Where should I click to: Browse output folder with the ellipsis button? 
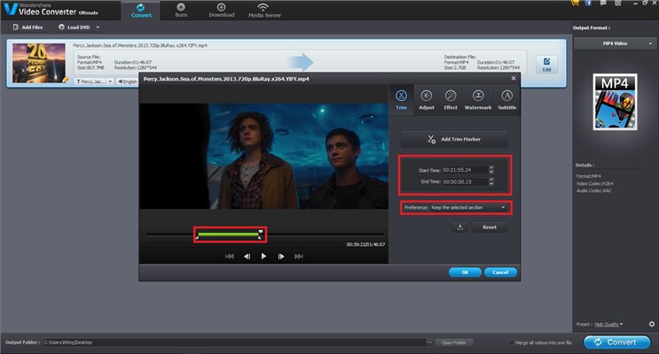429,342
